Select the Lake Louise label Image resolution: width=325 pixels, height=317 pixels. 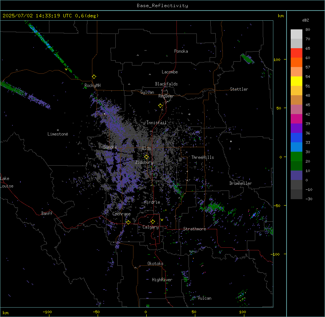click(7, 182)
